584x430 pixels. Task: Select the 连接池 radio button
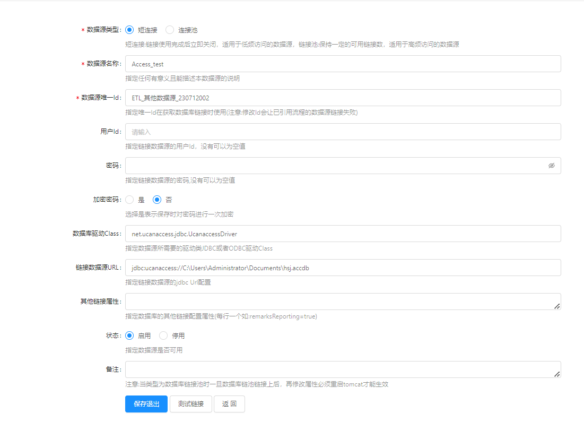(170, 30)
